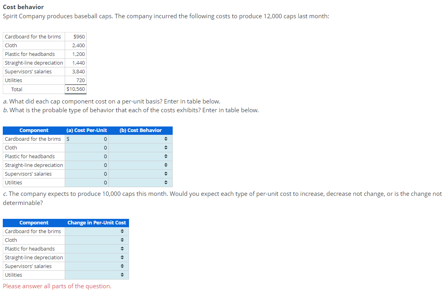Image resolution: width=447 pixels, height=293 pixels.
Task: Open Cost Behavior dropdown for Plastic headbands
Action: pos(141,156)
